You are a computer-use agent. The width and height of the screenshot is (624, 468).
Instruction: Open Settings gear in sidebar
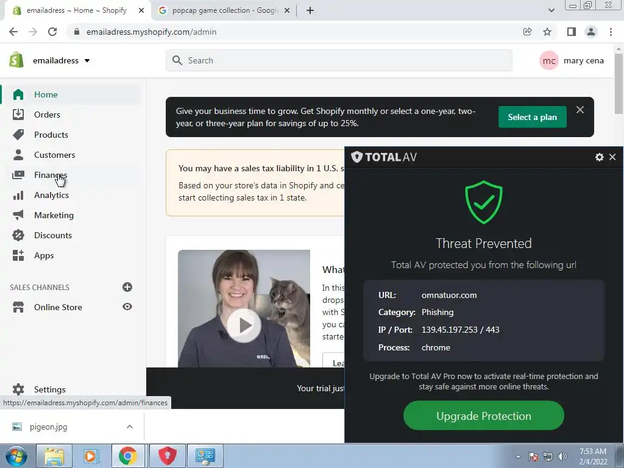coord(18,389)
